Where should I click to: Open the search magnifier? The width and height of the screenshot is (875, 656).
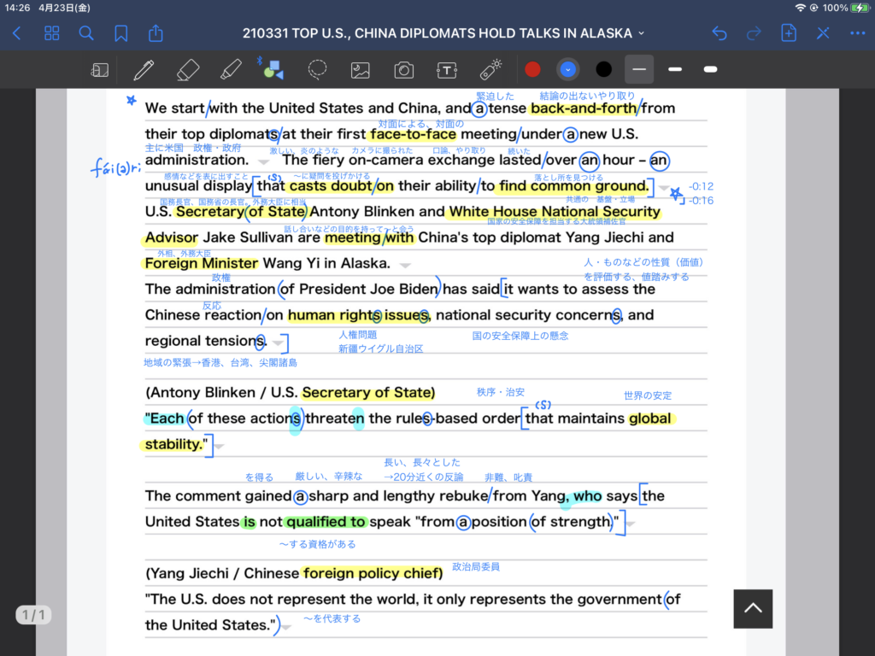point(86,33)
